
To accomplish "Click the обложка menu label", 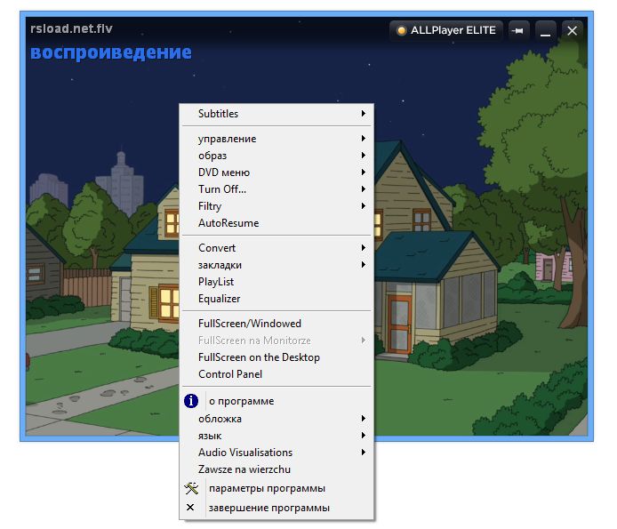I will point(220,419).
